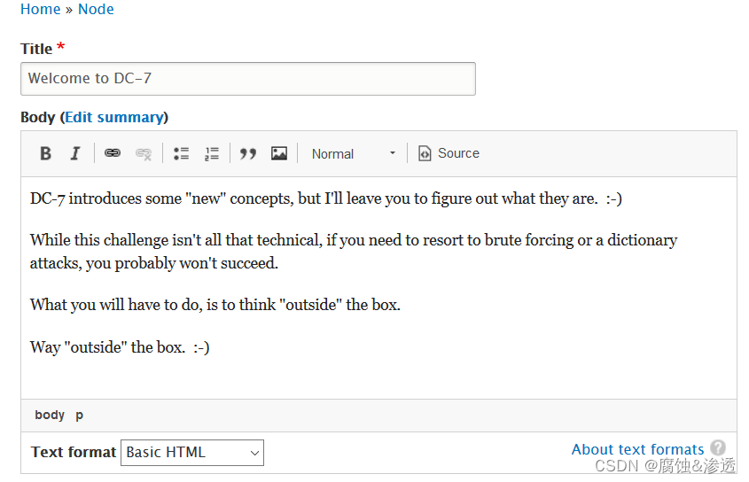Click the unlink icon in toolbar

[x=144, y=153]
